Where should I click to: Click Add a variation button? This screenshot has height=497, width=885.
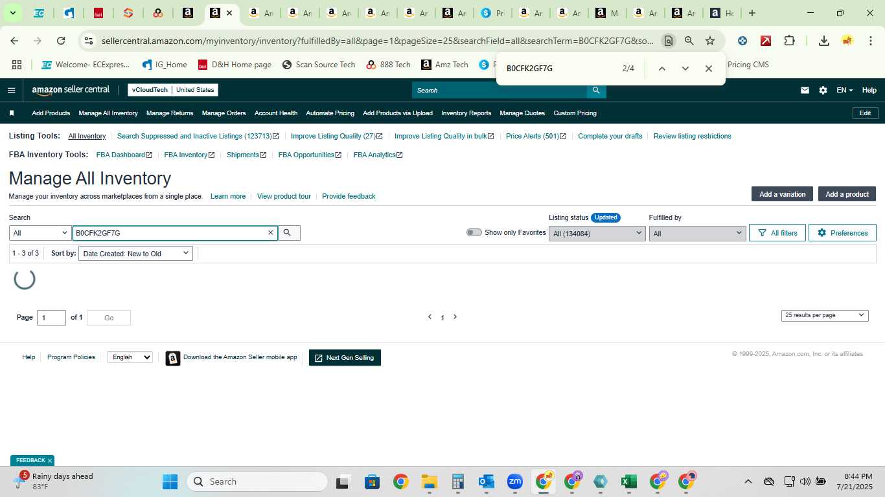pos(782,194)
